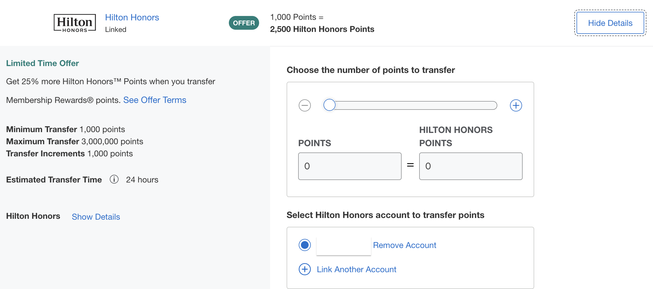Select the linked Hilton Honors account radio button
This screenshot has width=653, height=289.
pyautogui.click(x=305, y=245)
